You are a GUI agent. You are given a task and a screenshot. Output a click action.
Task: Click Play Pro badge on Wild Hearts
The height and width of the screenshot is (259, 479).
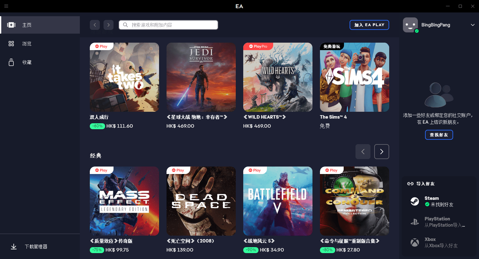click(x=258, y=46)
